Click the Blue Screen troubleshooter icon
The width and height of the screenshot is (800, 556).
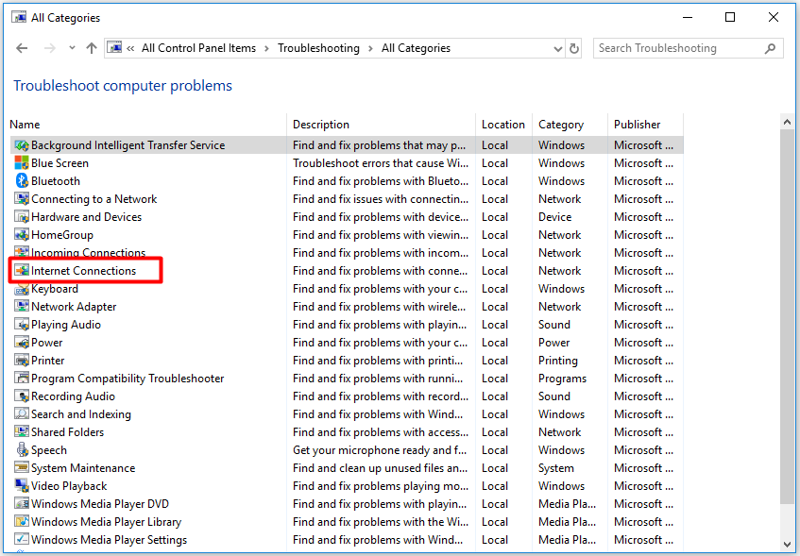click(x=22, y=163)
